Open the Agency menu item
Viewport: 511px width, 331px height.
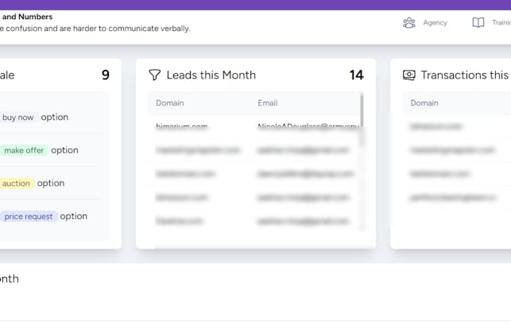click(x=435, y=23)
